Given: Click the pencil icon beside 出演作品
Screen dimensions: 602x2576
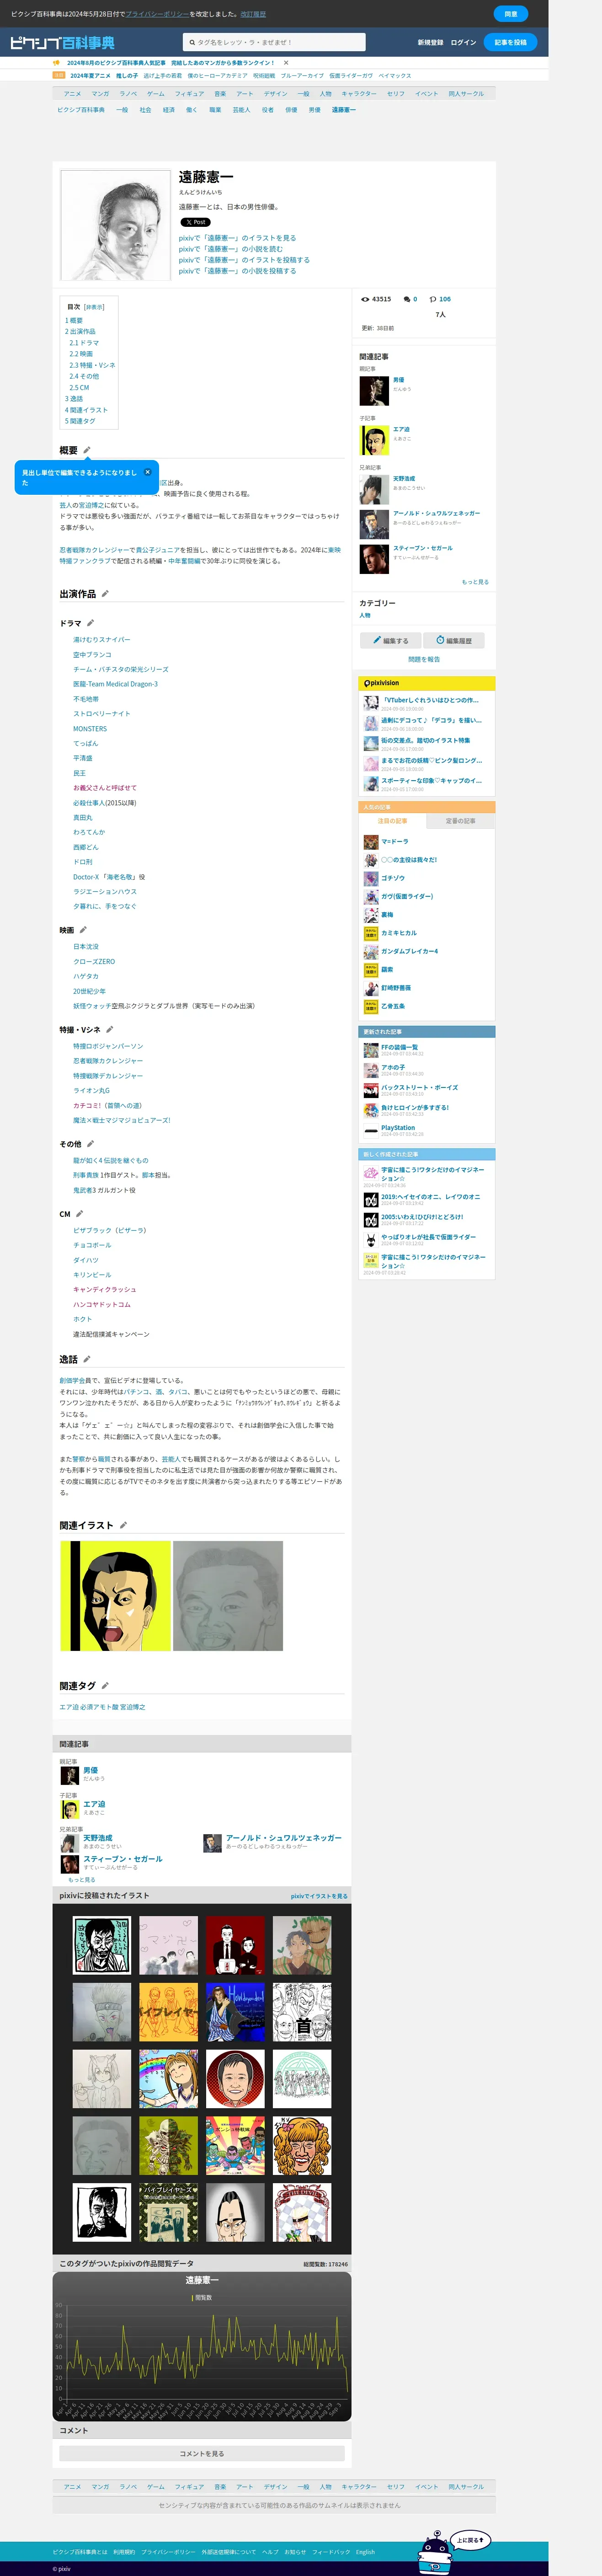Looking at the screenshot, I should (x=105, y=594).
